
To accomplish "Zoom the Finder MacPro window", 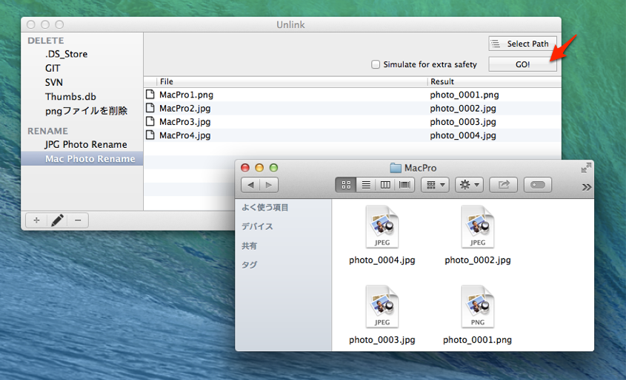I will pos(273,168).
